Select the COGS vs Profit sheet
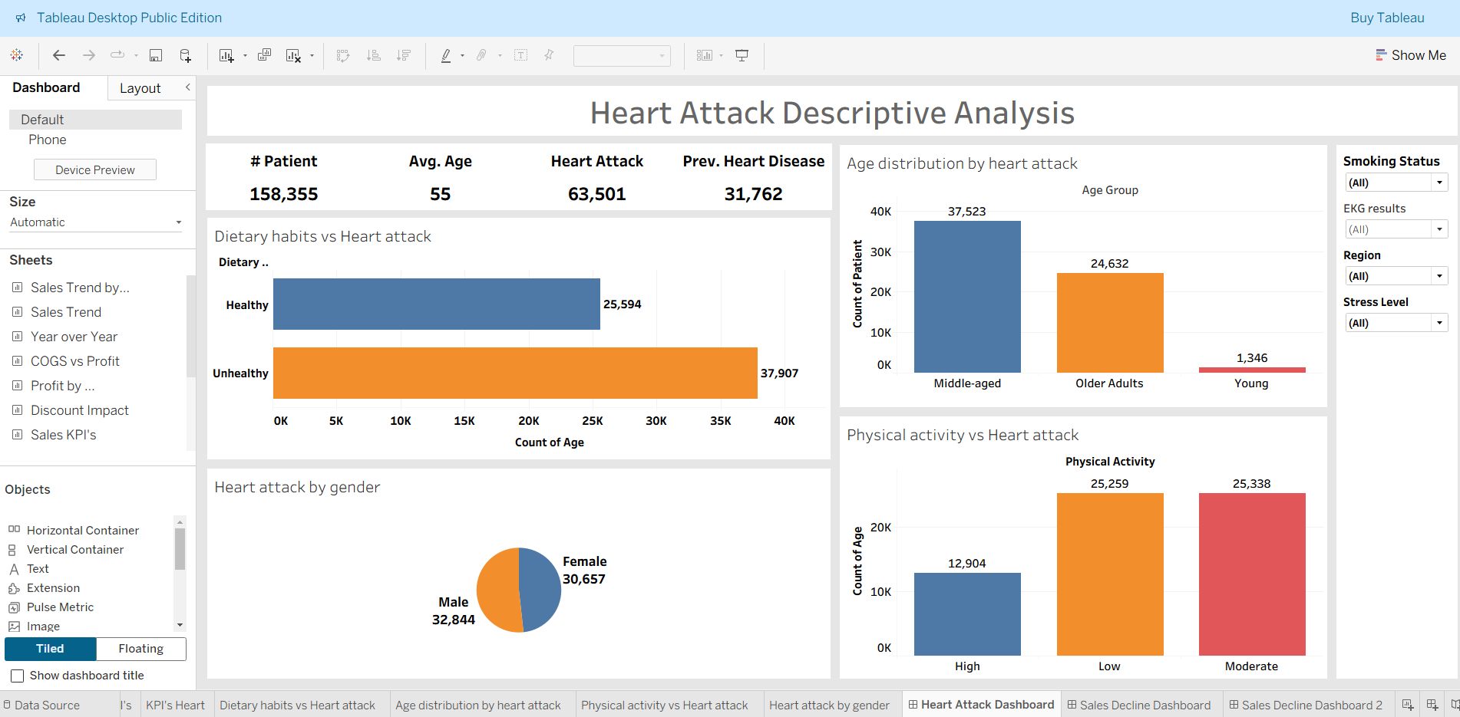This screenshot has height=717, width=1460. click(x=75, y=361)
